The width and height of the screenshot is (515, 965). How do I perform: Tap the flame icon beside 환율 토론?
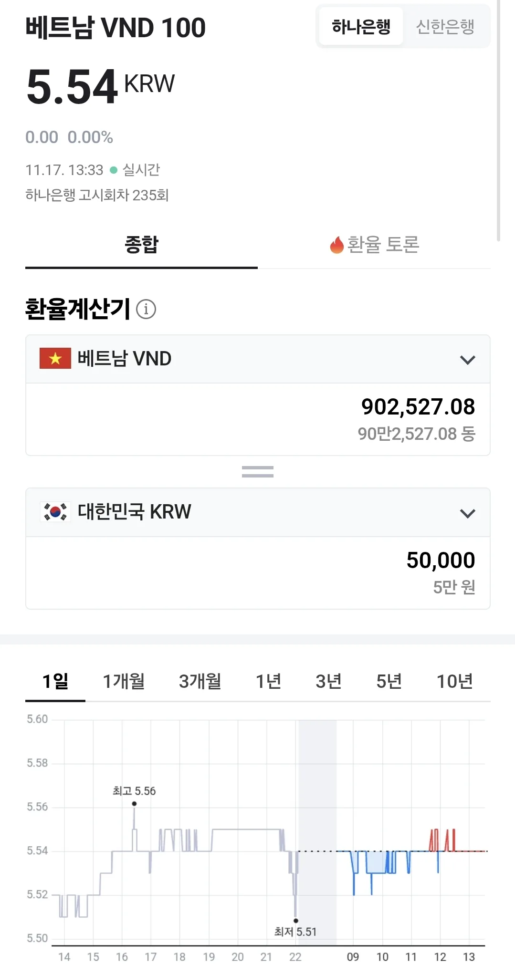(337, 245)
